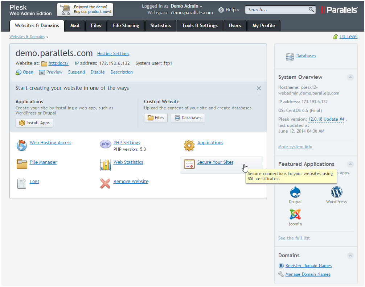
Task: Switch to the Mail tab
Action: point(75,26)
